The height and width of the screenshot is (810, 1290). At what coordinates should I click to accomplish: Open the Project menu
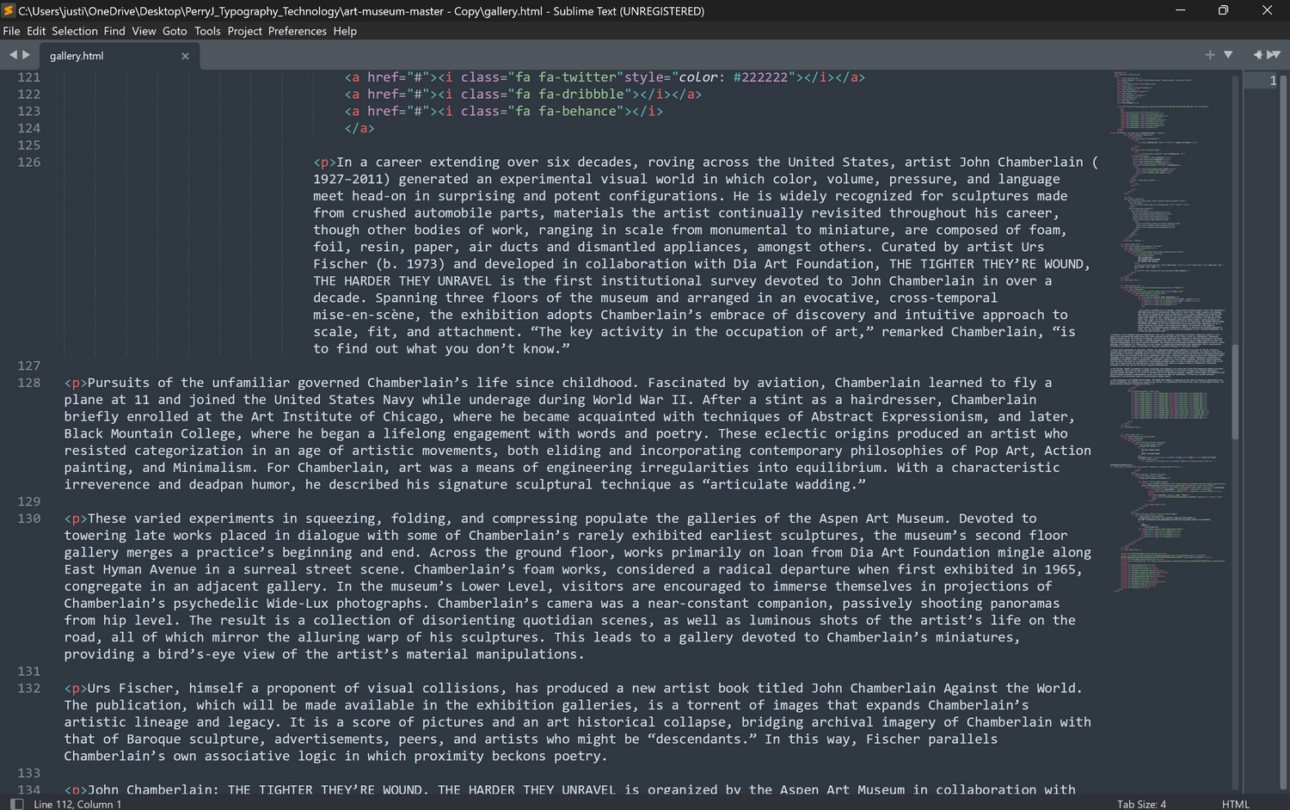click(x=245, y=31)
